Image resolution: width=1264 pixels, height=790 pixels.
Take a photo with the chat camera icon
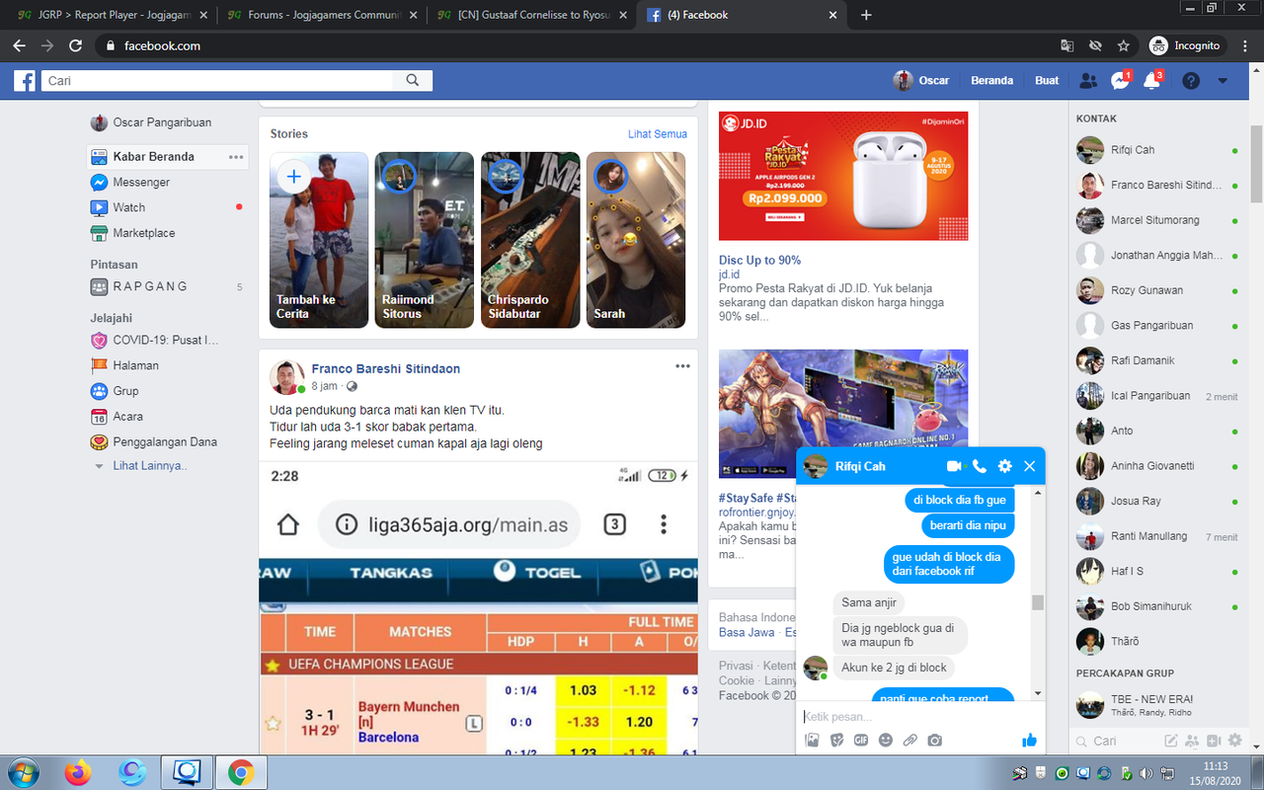pos(935,740)
